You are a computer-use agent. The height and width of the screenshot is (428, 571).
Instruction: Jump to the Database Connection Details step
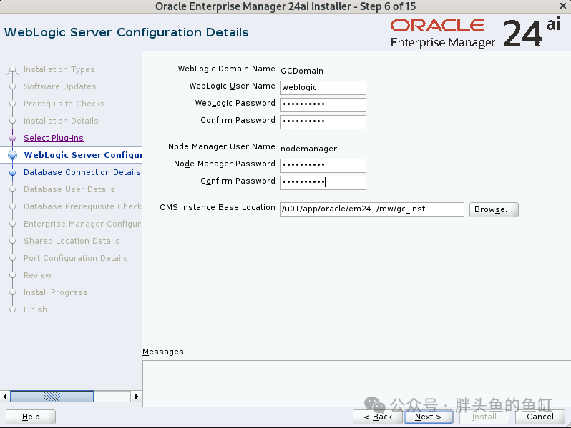(82, 172)
